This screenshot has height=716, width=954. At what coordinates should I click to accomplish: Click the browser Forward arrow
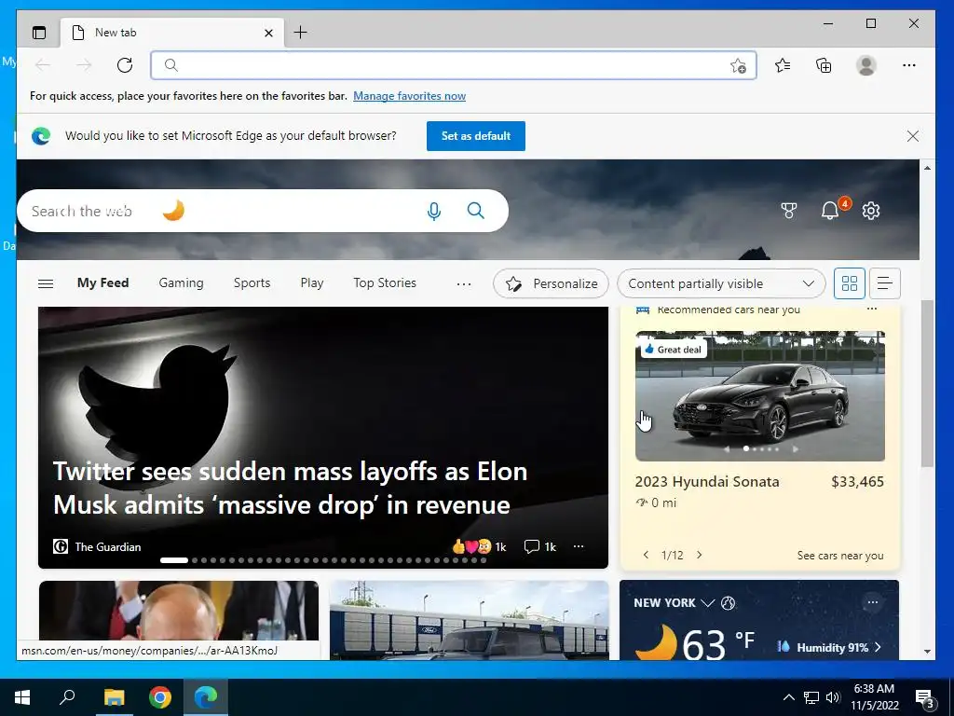click(x=84, y=65)
